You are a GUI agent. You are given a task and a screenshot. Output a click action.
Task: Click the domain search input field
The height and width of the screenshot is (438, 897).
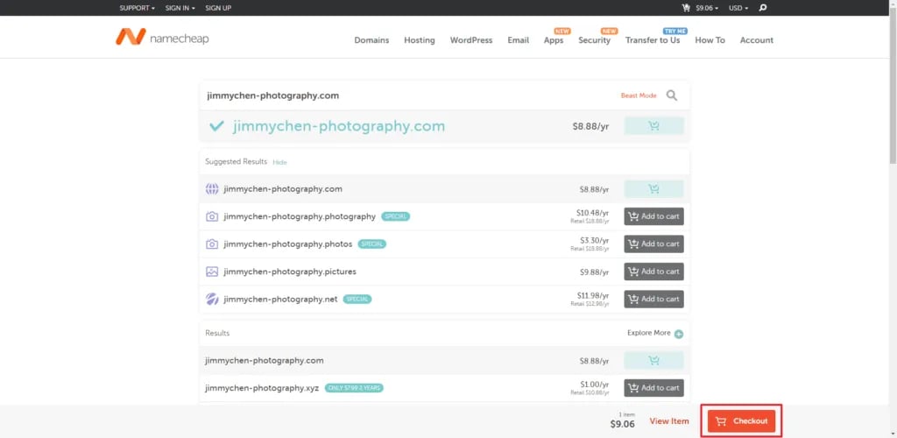point(412,95)
